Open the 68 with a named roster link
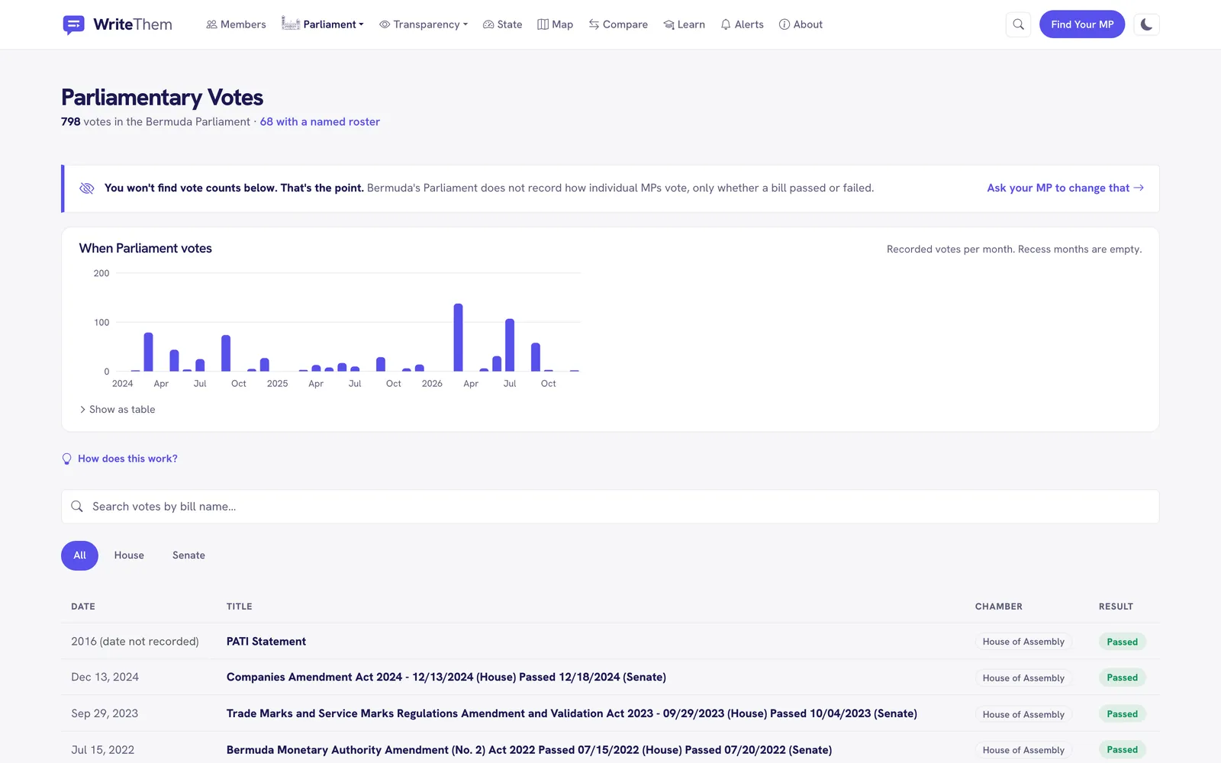 (x=320, y=121)
